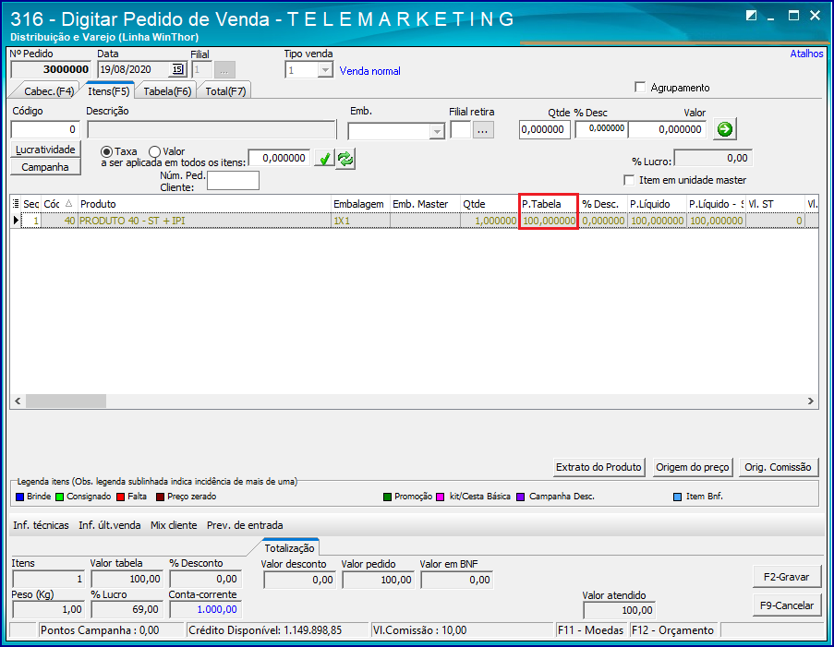Click the green refresh arrows icon
The height and width of the screenshot is (647, 834).
coord(345,159)
